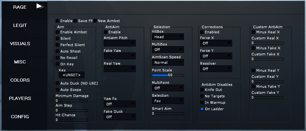Click the Point Scale slider
Viewport: 306px width, 131px height.
[168, 75]
